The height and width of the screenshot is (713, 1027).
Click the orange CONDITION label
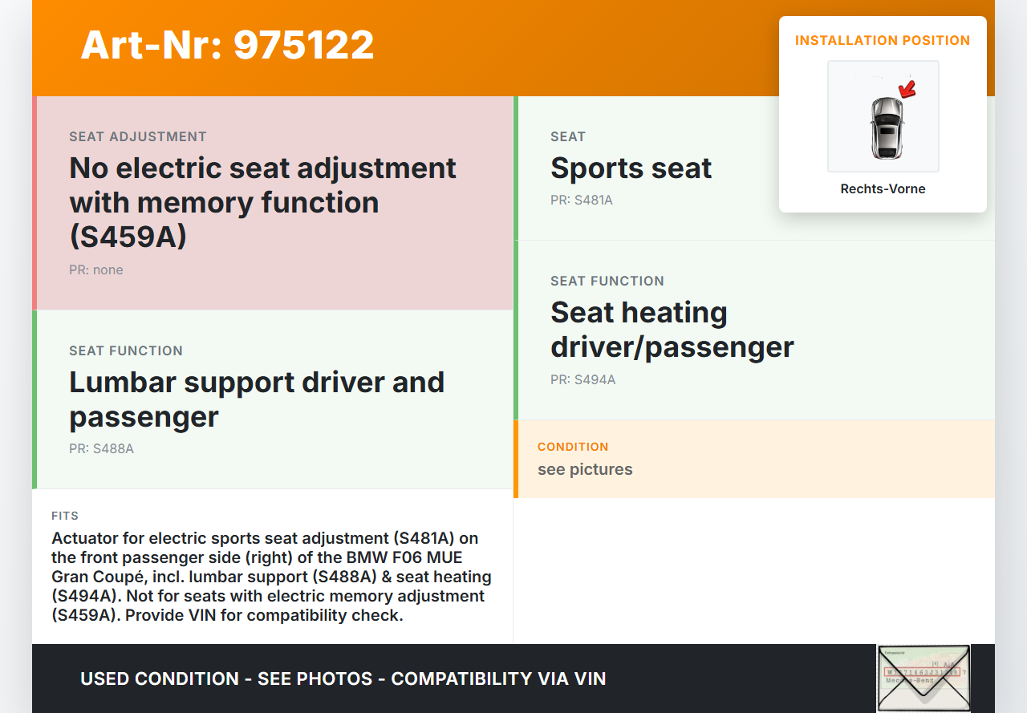(573, 447)
